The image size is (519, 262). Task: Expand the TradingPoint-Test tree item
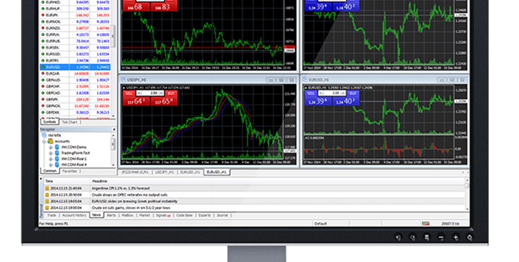coord(51,153)
